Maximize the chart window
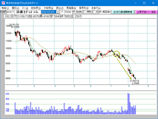The height and width of the screenshot is (119, 158). point(144,3)
